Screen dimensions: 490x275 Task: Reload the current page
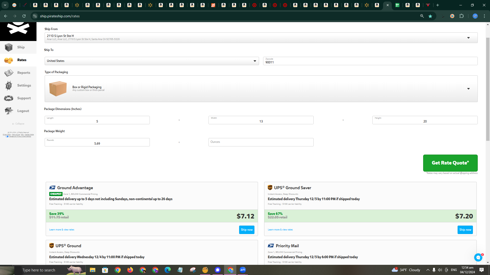click(x=24, y=16)
